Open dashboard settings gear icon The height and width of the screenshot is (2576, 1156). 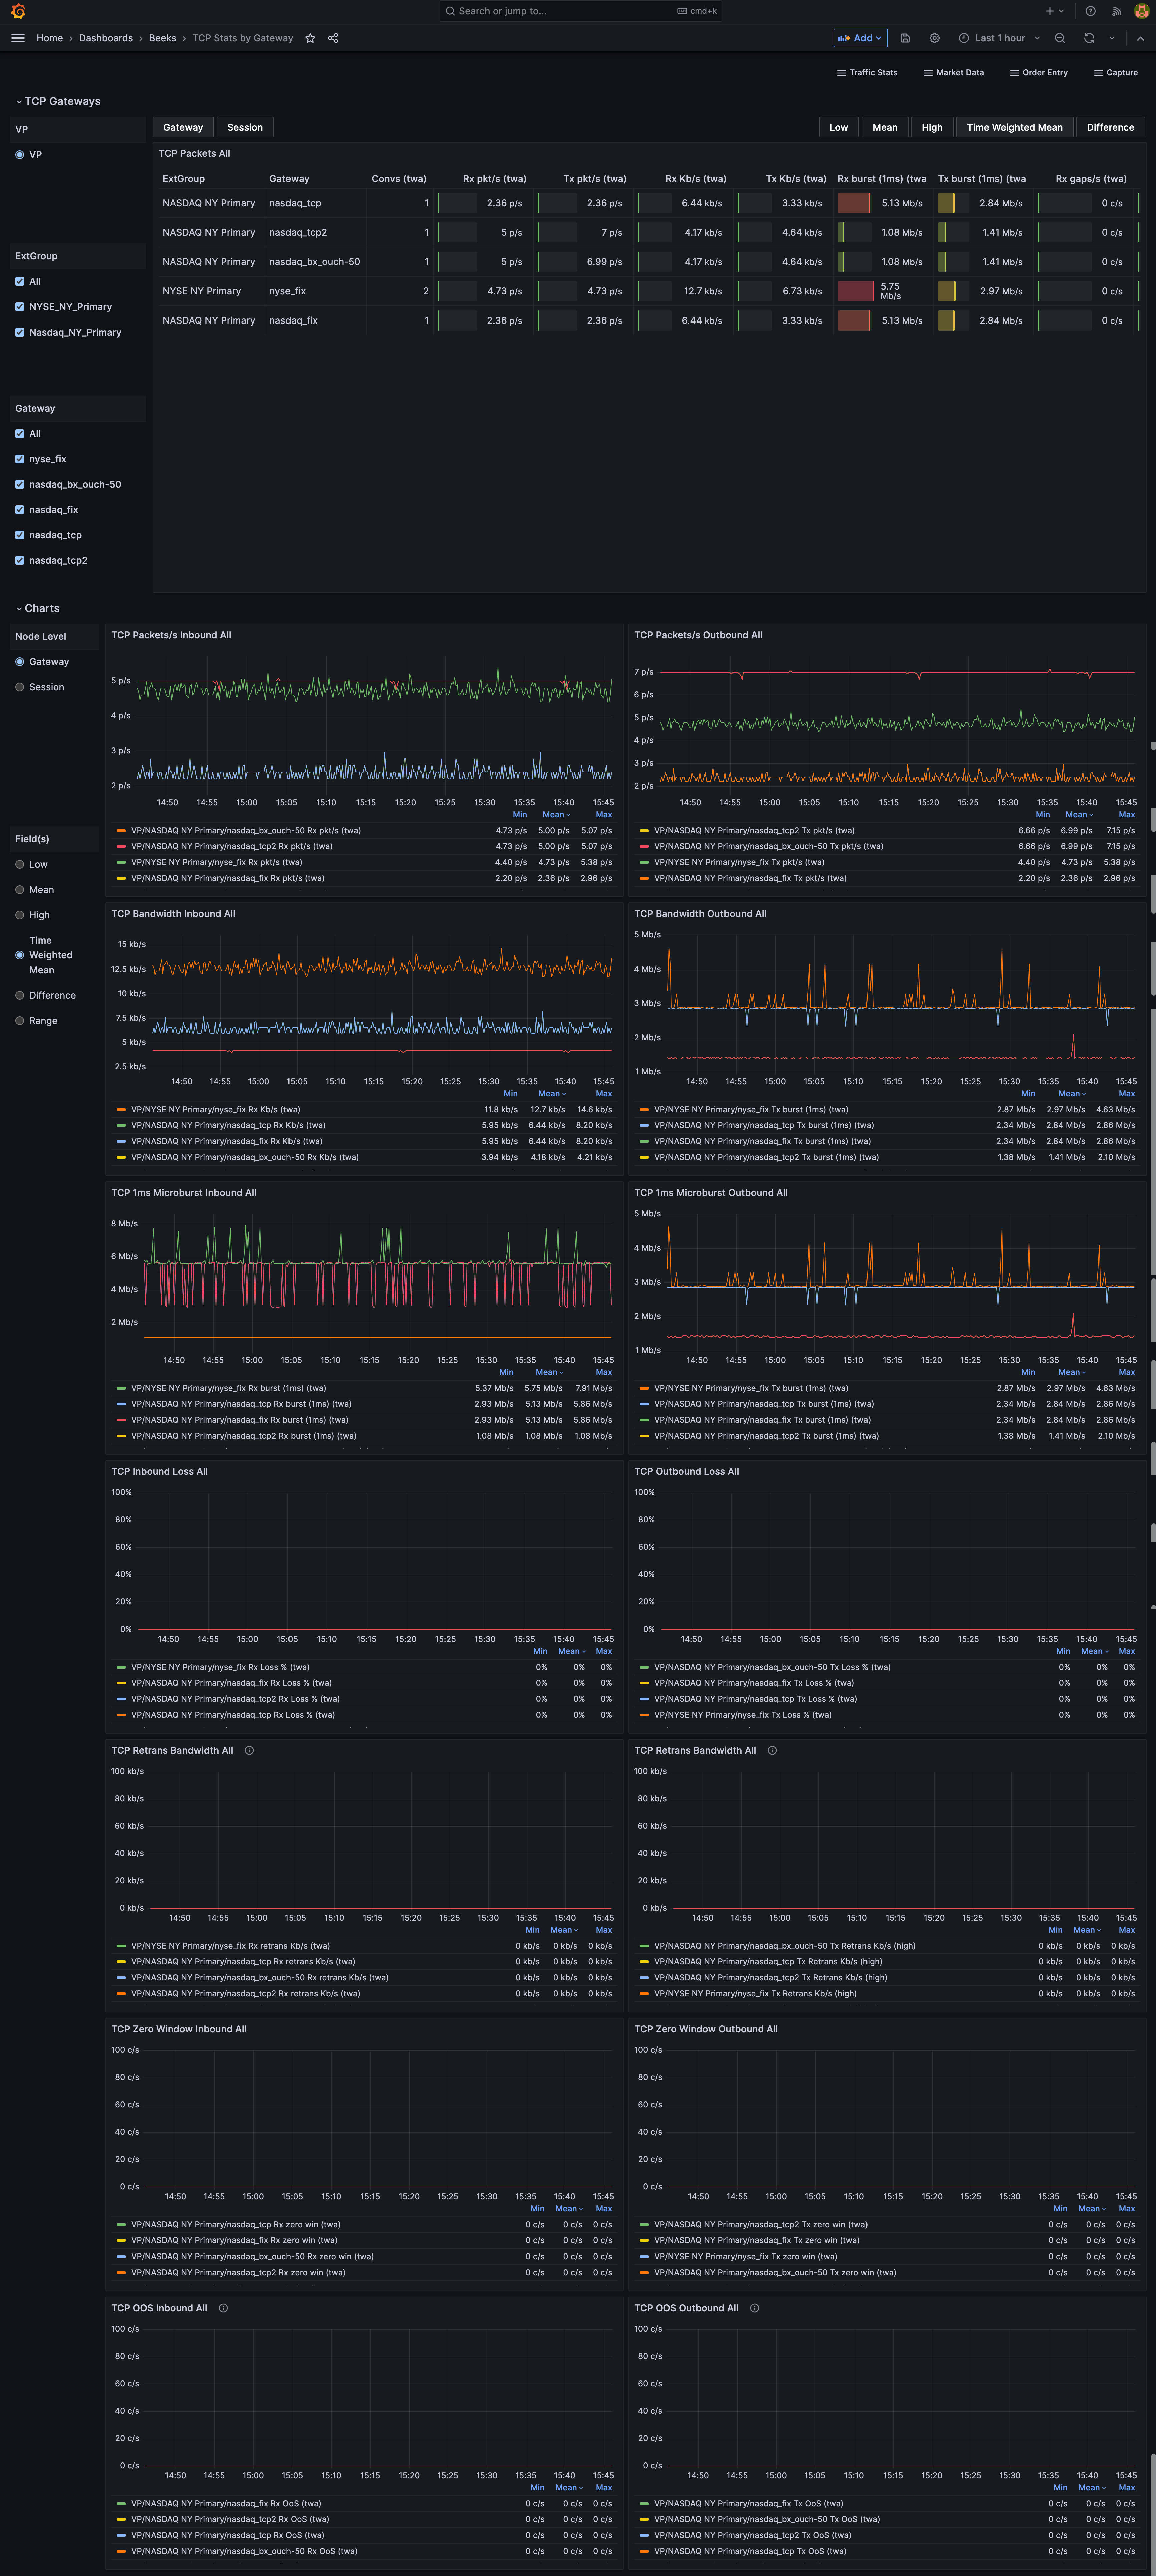click(934, 38)
